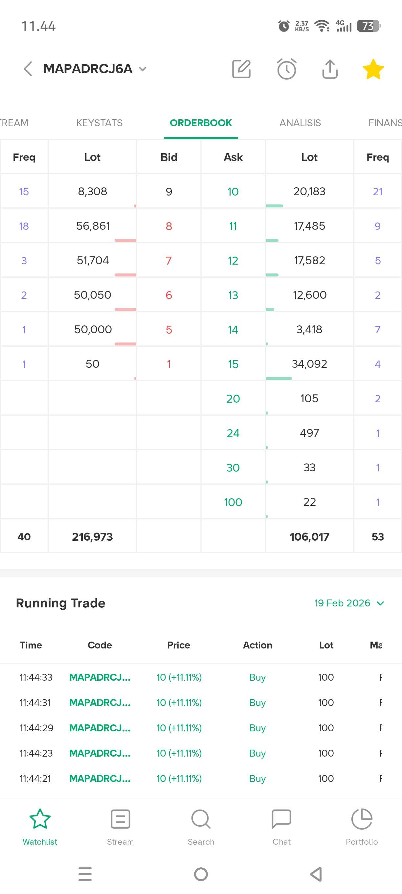Tap the share upload icon
The width and height of the screenshot is (402, 894).
coord(329,69)
